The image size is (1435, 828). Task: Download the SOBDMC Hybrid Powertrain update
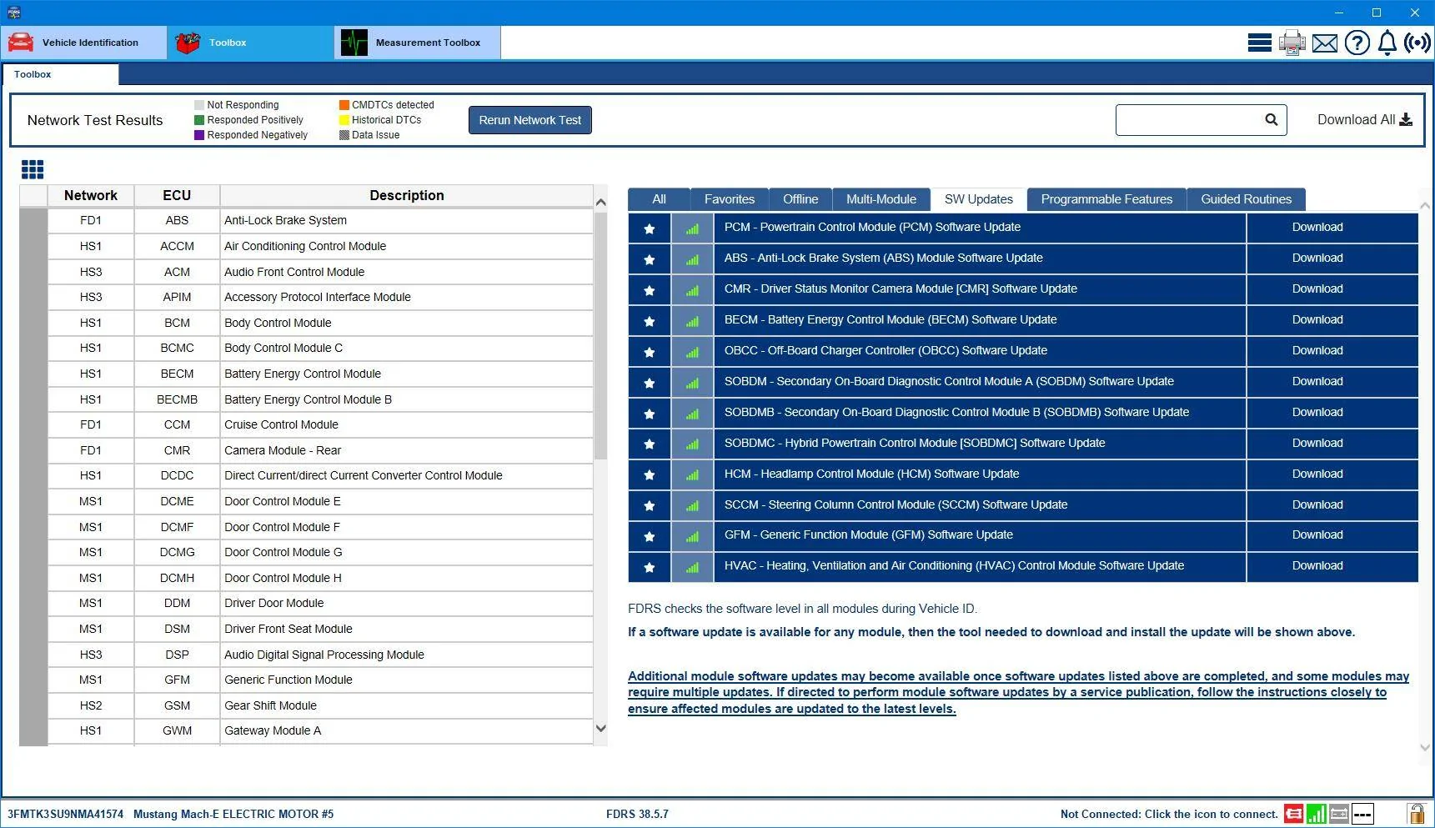[x=1317, y=443]
